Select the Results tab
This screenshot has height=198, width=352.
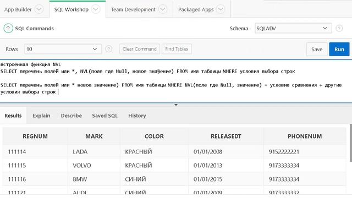click(13, 116)
